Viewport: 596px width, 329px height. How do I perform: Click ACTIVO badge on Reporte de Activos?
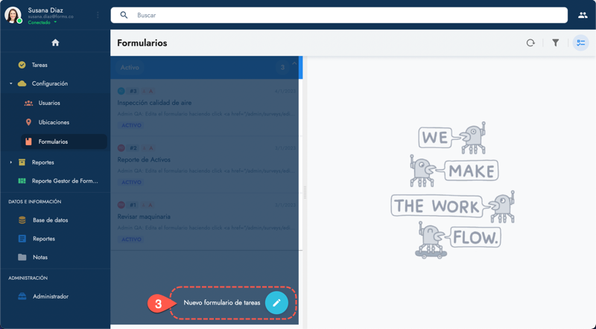(132, 182)
